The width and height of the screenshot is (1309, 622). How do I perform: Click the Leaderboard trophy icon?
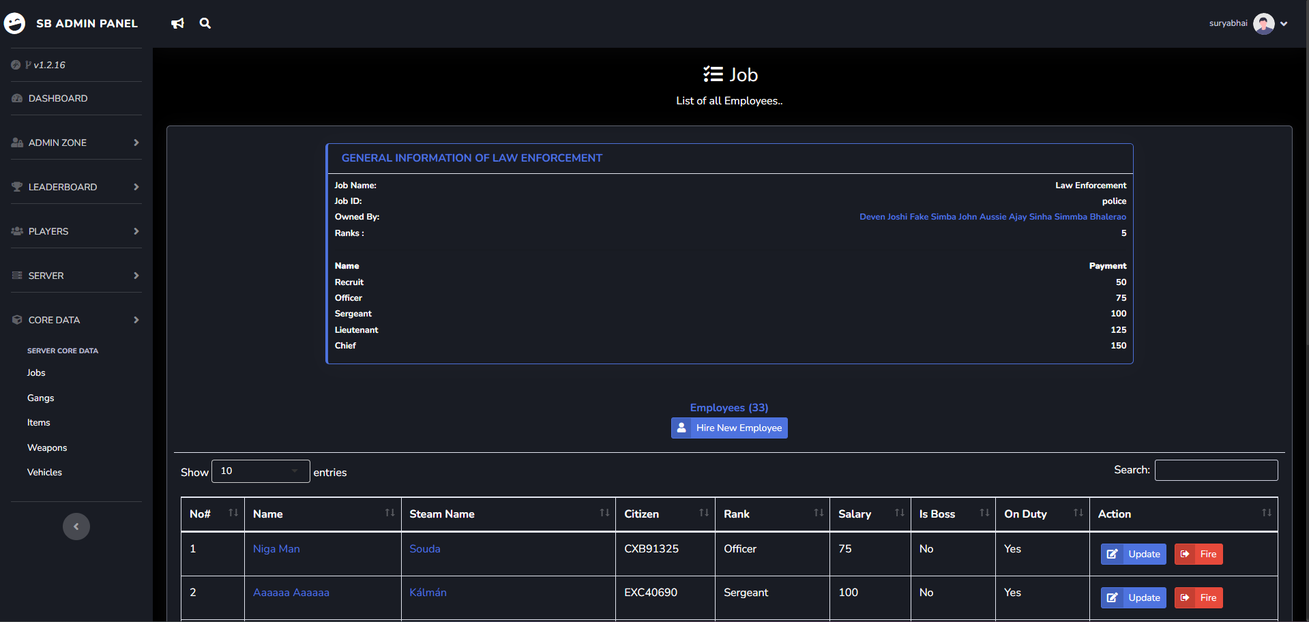(16, 186)
